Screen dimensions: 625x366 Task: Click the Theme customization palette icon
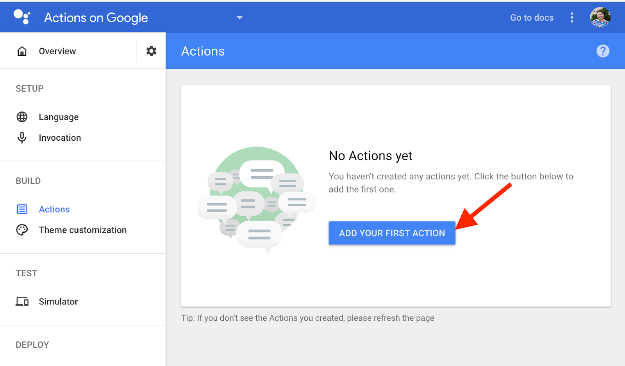(x=22, y=230)
